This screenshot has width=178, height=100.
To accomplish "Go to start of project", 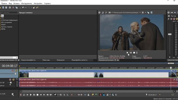I will pyautogui.click(x=41, y=95).
